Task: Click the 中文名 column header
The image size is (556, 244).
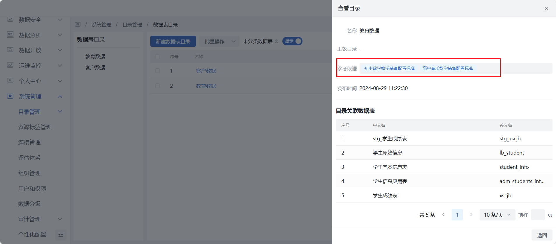Action: point(379,125)
